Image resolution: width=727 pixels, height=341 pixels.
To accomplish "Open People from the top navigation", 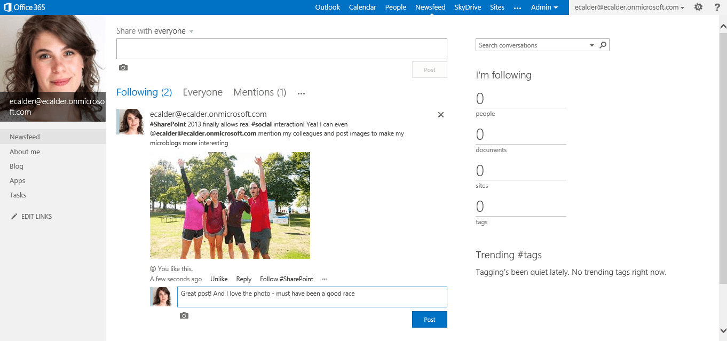I will click(396, 7).
